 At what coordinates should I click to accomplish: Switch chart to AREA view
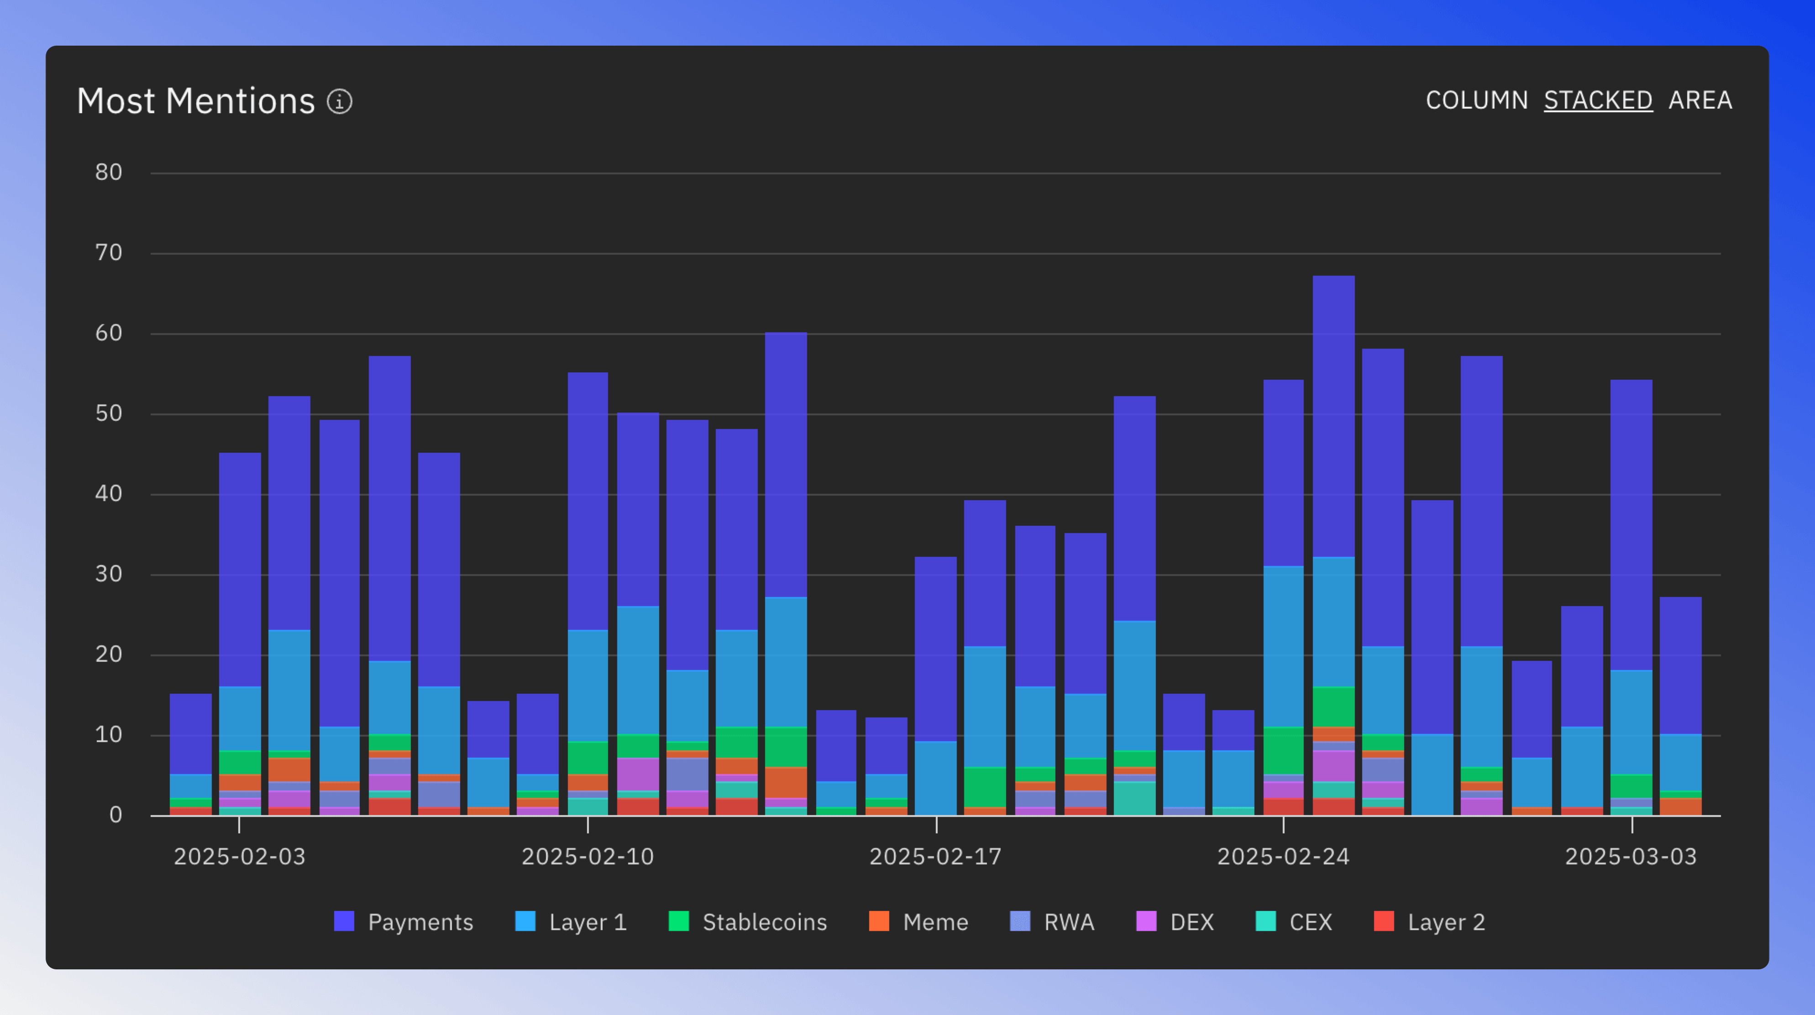(1700, 100)
